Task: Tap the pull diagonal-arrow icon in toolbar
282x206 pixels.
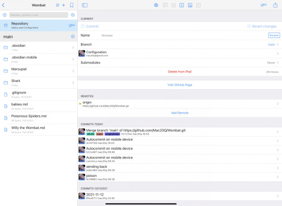Action: [x=190, y=5]
